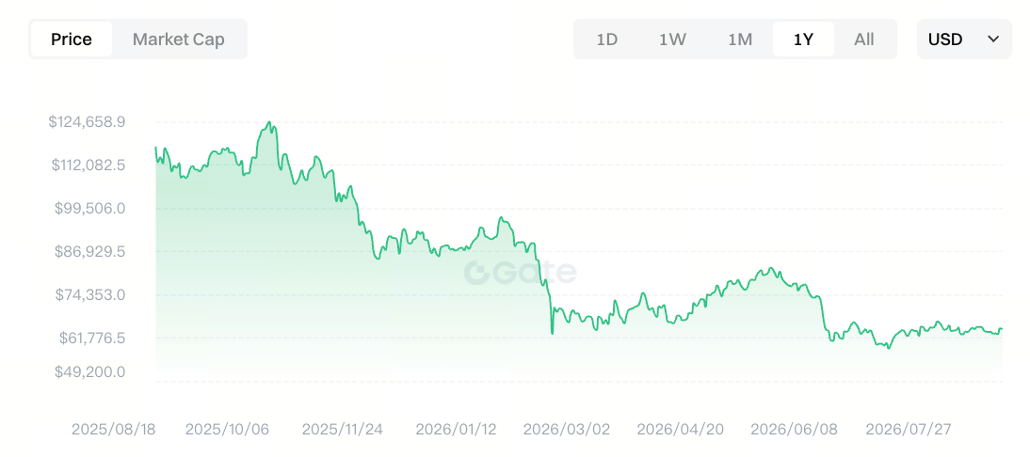Select the All time range
The image size is (1030, 457).
click(x=863, y=39)
